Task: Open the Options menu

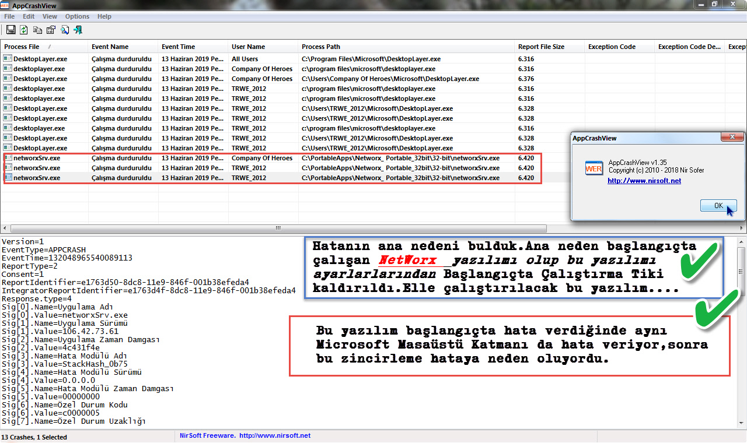Action: pos(77,16)
